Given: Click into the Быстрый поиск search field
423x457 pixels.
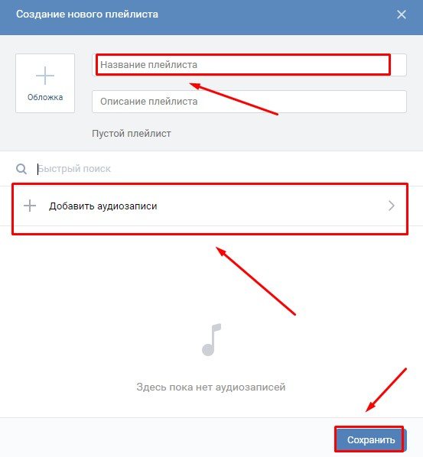Looking at the screenshot, I should point(222,169).
